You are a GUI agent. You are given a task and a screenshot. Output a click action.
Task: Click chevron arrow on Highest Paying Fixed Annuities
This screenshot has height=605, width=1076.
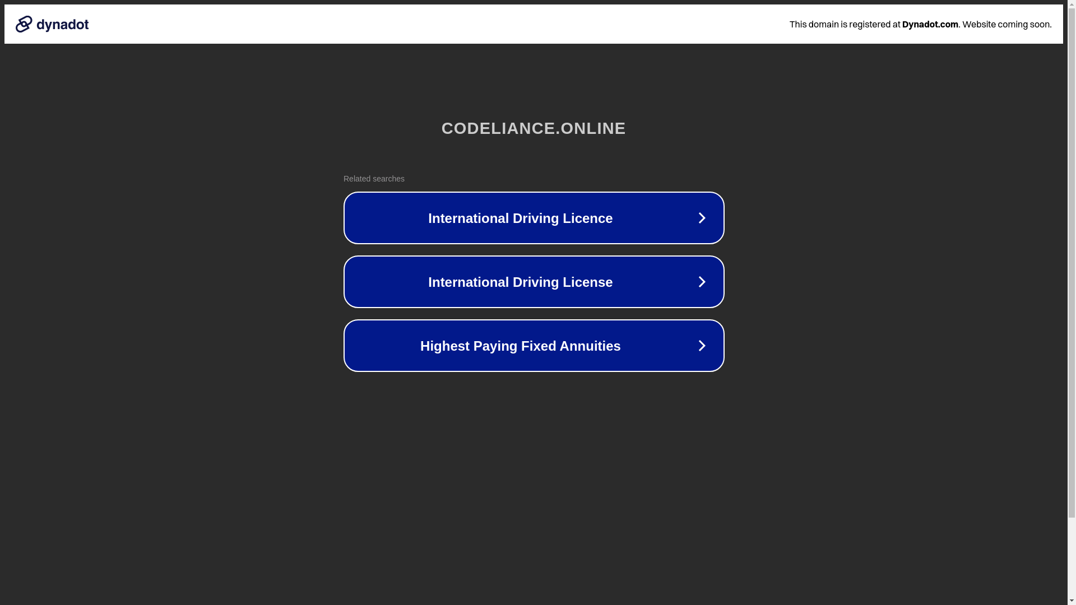coord(702,346)
